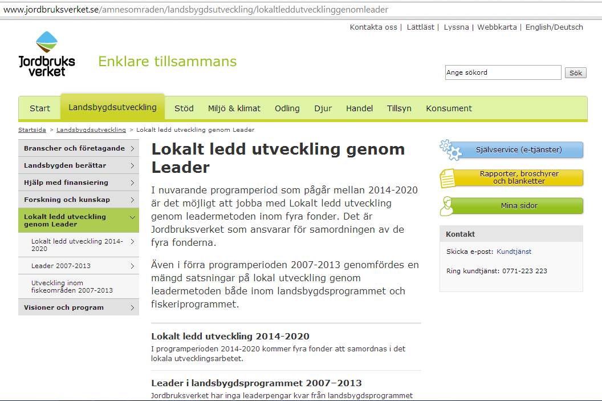The image size is (602, 401).
Task: Collapse Lokalt ledd utveckling genom Leader chevron
Action: pos(132,217)
